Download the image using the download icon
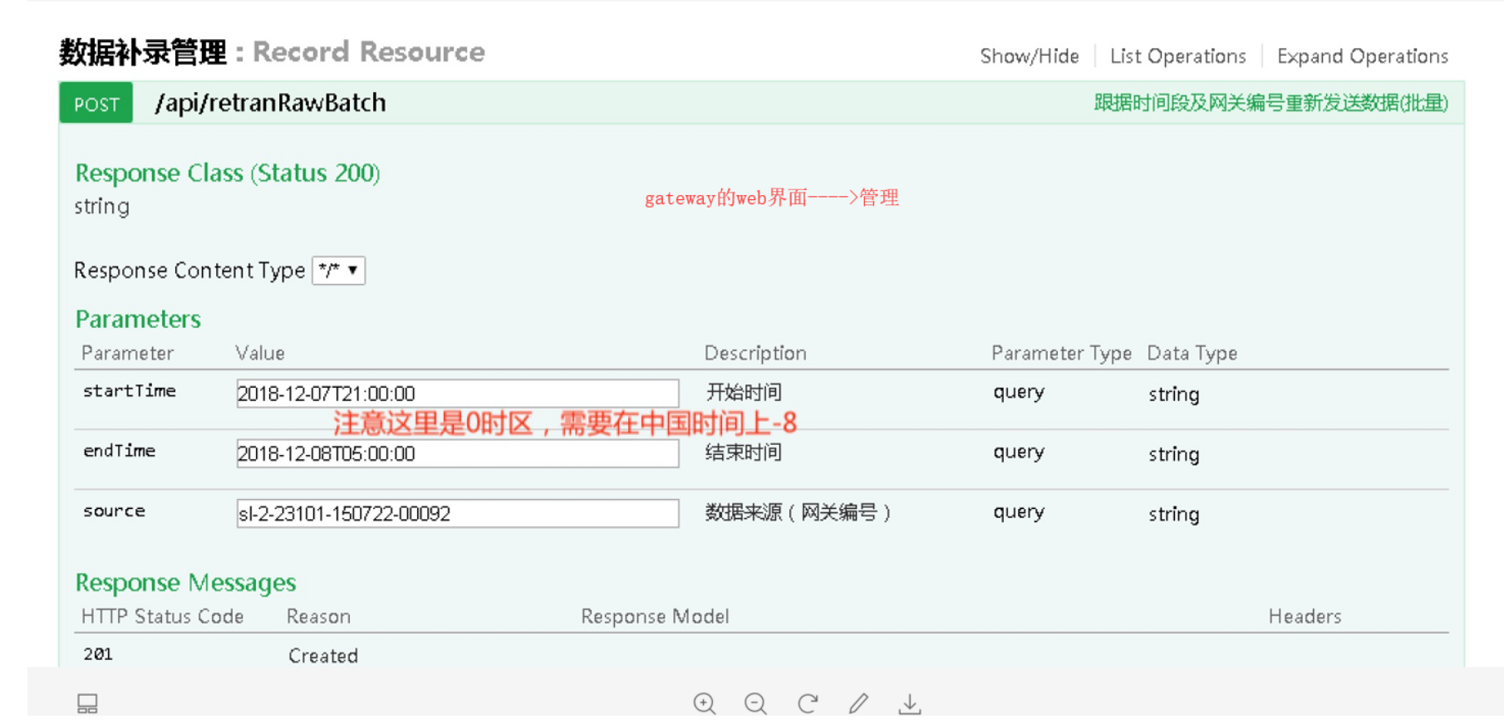 pos(910,703)
